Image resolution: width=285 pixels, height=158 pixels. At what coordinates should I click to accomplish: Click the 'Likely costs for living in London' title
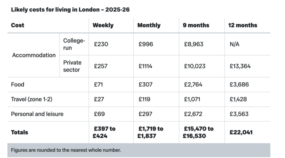pyautogui.click(x=70, y=9)
